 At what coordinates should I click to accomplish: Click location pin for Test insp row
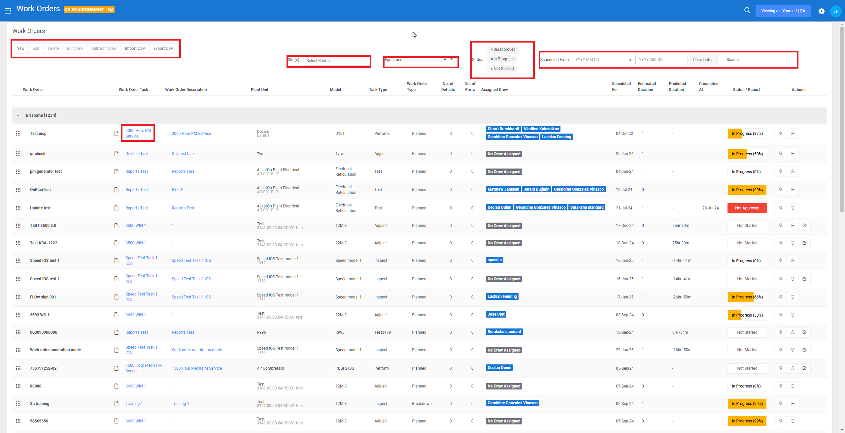click(781, 134)
